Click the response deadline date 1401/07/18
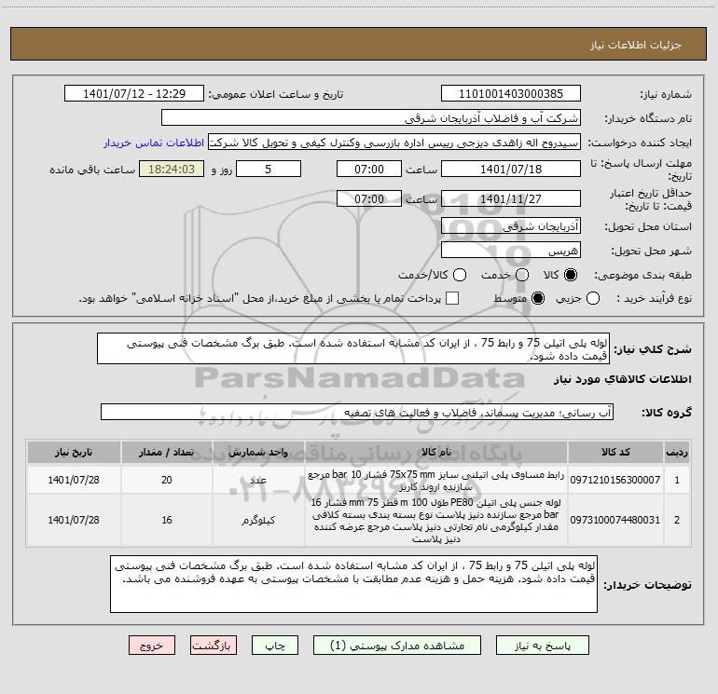Viewport: 718px width, 694px height. coord(511,169)
